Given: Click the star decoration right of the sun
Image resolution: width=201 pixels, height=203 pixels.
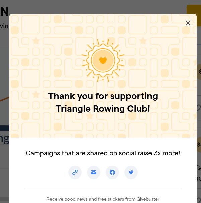Looking at the screenshot, I should click(143, 41).
